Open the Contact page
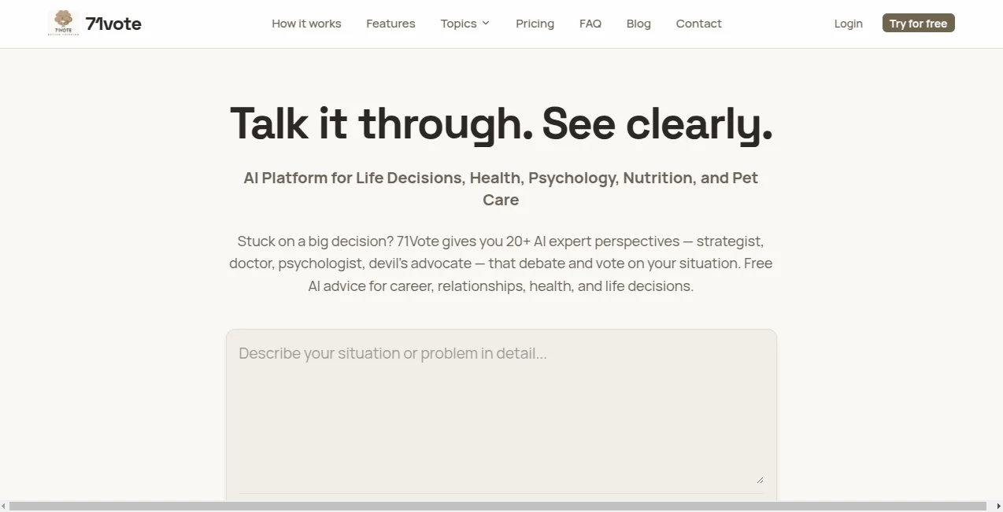 pos(698,24)
